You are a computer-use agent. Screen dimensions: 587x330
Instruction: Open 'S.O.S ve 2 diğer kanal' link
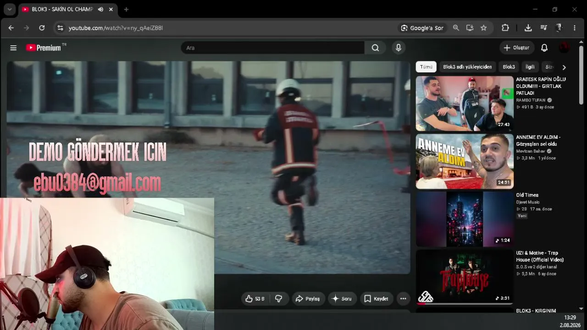click(x=537, y=267)
